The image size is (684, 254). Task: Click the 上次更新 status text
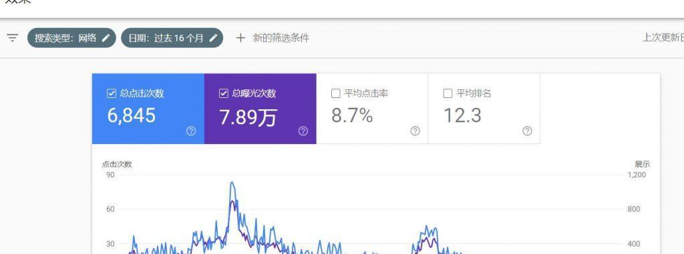pos(663,38)
